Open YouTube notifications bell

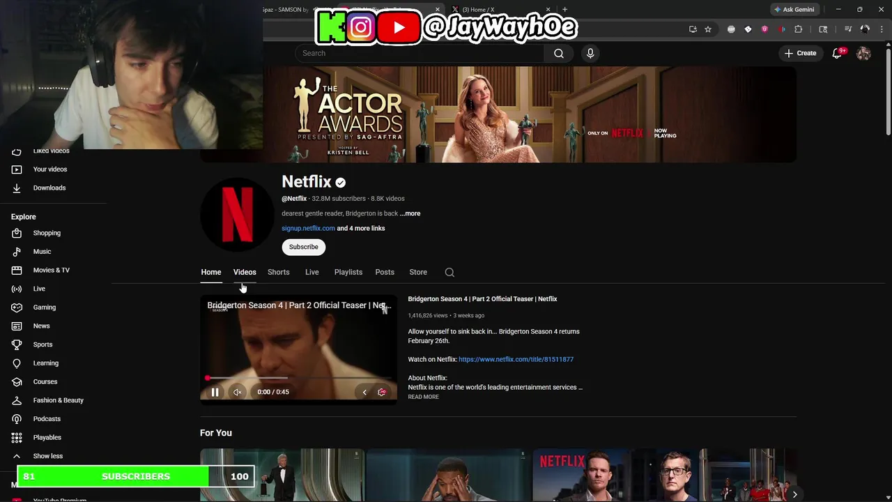pos(838,53)
